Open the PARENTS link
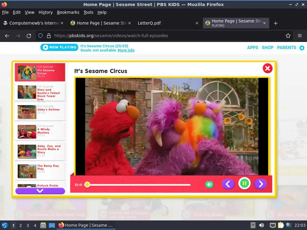This screenshot has width=307, height=230. 286,48
